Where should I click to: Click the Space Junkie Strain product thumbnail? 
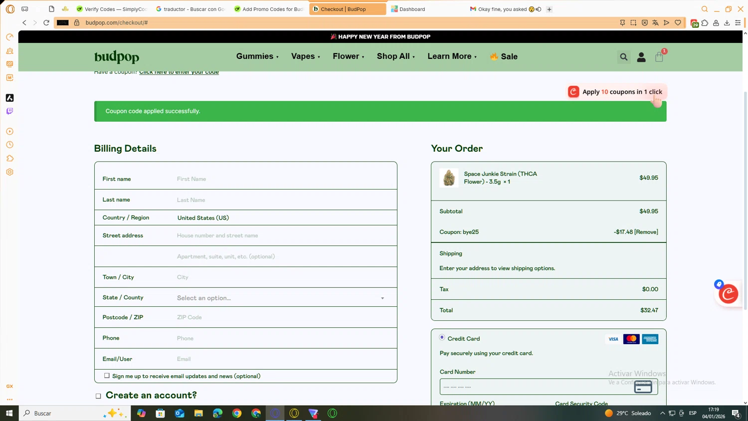(x=449, y=178)
